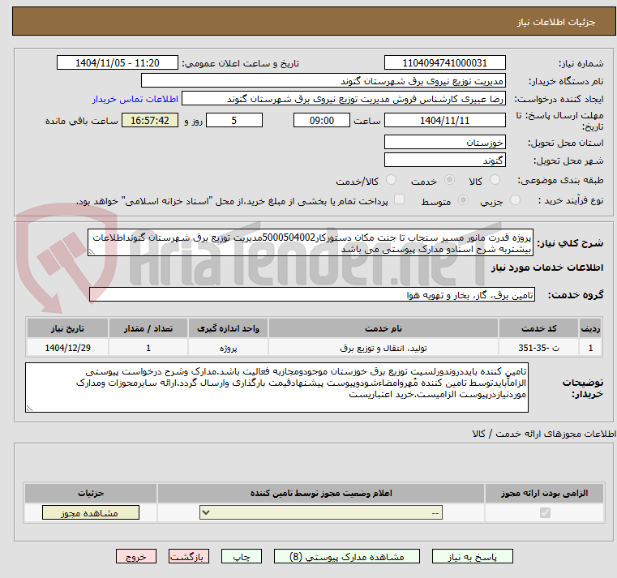
Task: Click the request creator field
Action: [x=344, y=99]
